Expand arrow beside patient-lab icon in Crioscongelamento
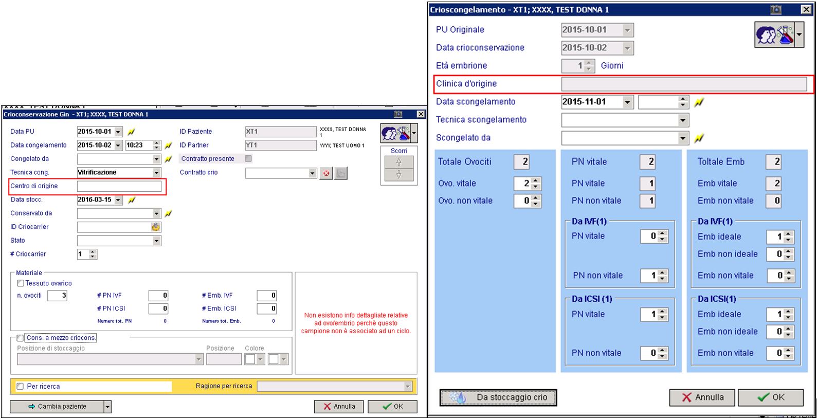Viewport: 817px width, 419px height. click(799, 35)
